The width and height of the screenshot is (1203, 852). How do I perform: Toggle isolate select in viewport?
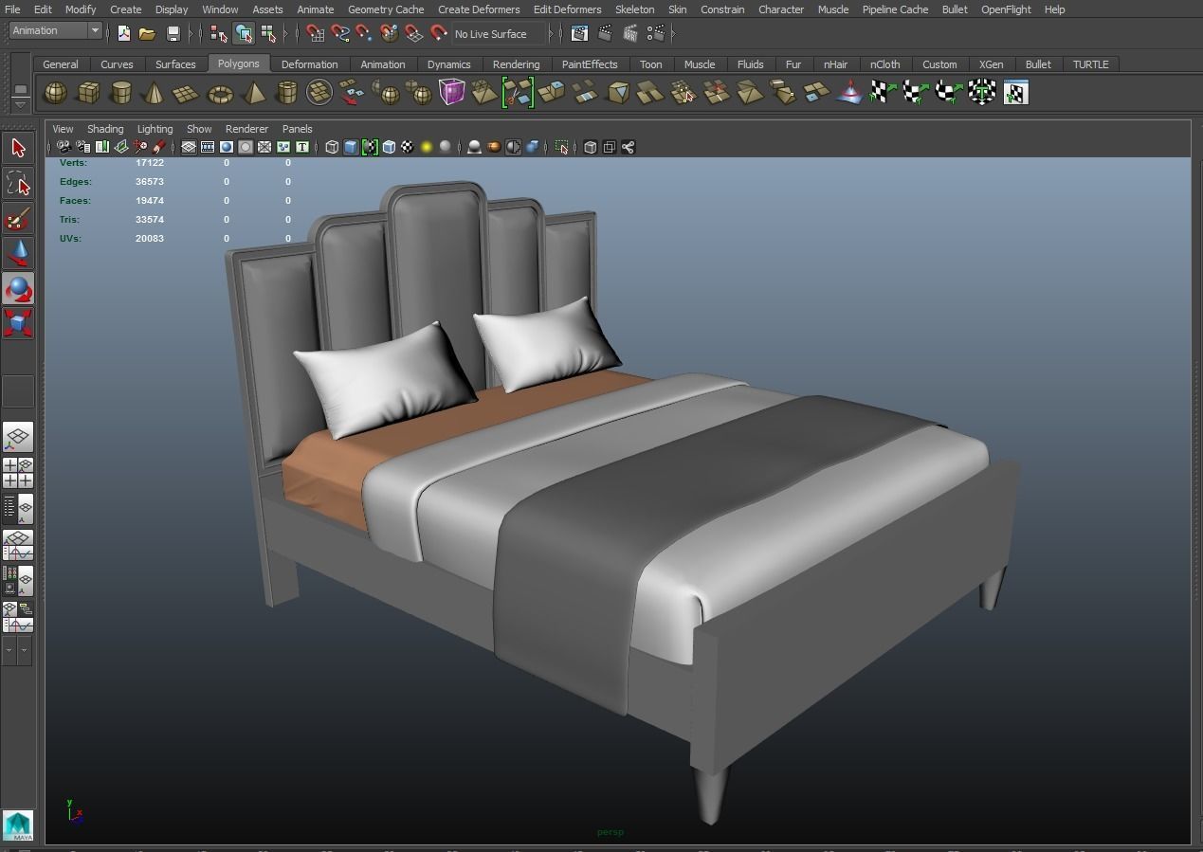[x=562, y=147]
